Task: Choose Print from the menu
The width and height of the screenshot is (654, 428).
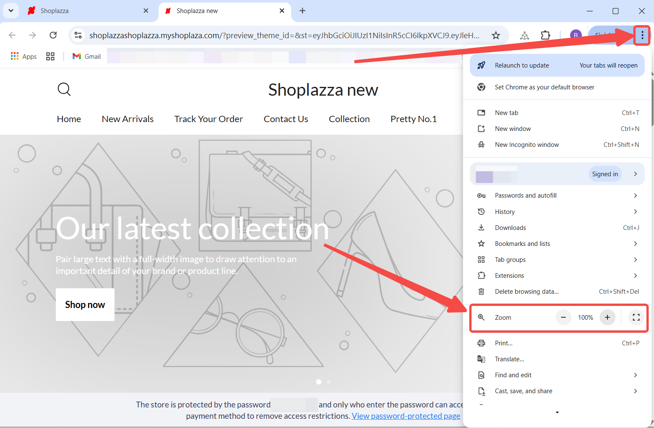Action: coord(557,343)
